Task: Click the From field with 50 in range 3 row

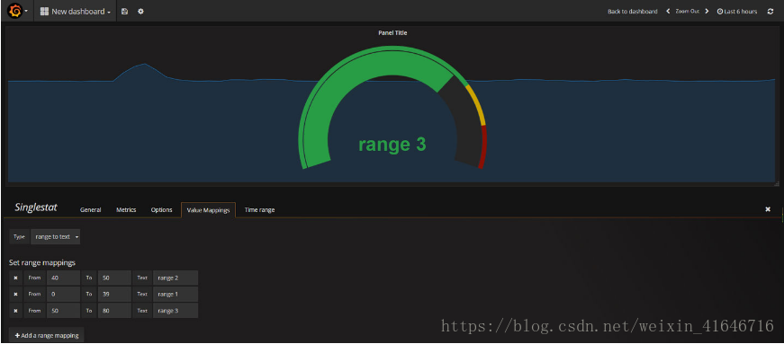Action: [63, 311]
